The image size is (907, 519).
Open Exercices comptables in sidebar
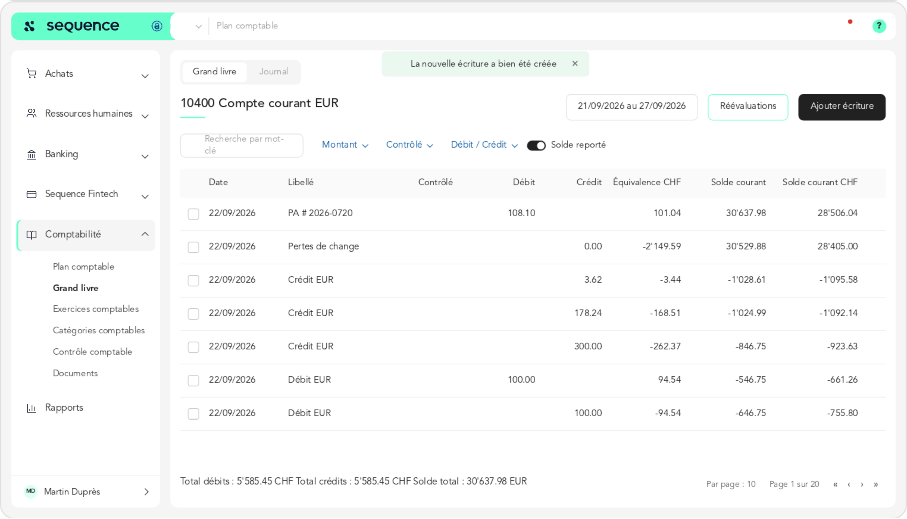pyautogui.click(x=96, y=309)
